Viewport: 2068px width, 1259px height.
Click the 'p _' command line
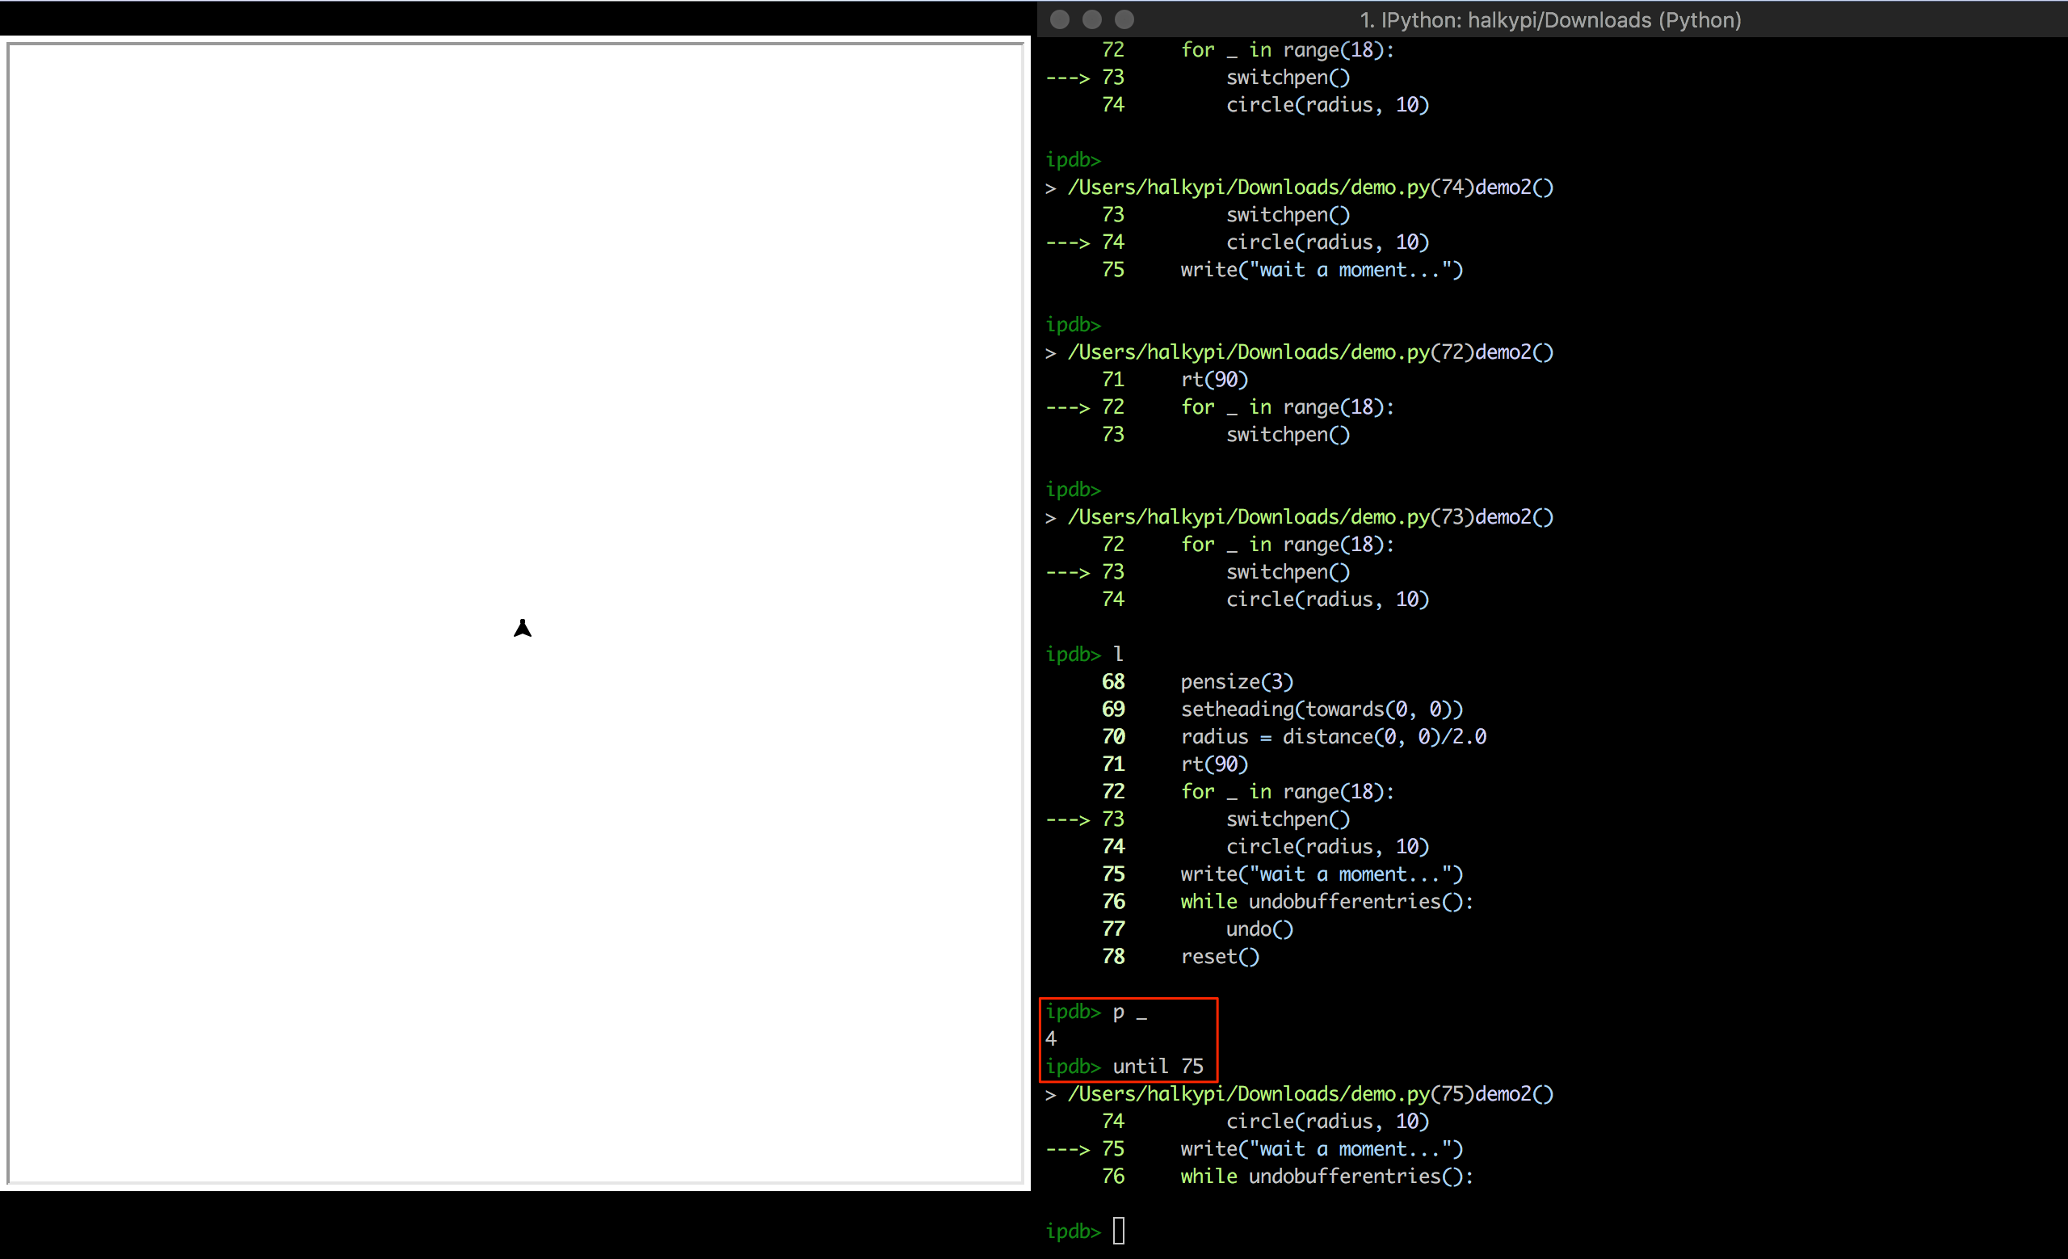(x=1096, y=1013)
